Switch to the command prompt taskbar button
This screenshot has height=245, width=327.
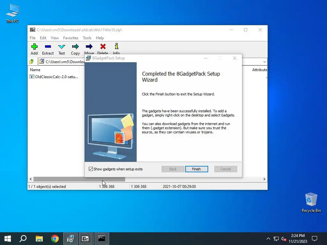[x=102, y=239]
